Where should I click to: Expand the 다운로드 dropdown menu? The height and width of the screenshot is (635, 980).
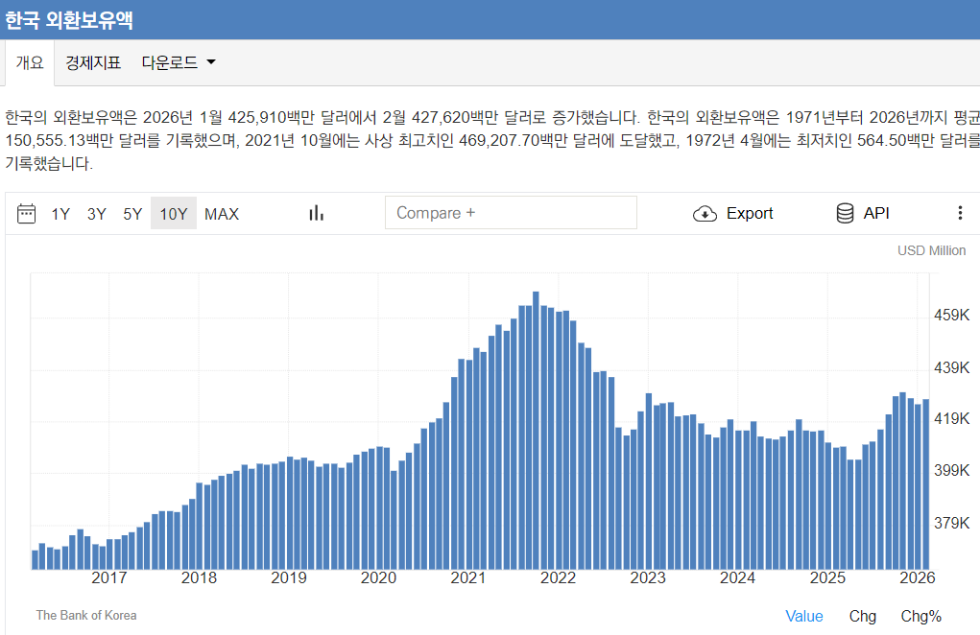pos(179,62)
